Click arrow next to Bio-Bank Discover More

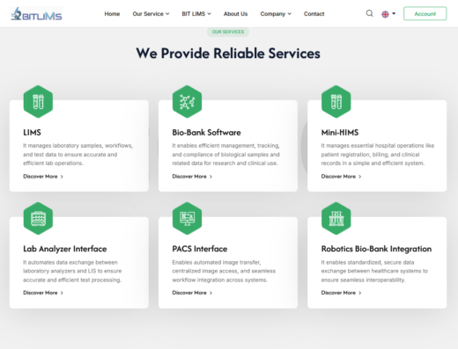(211, 177)
